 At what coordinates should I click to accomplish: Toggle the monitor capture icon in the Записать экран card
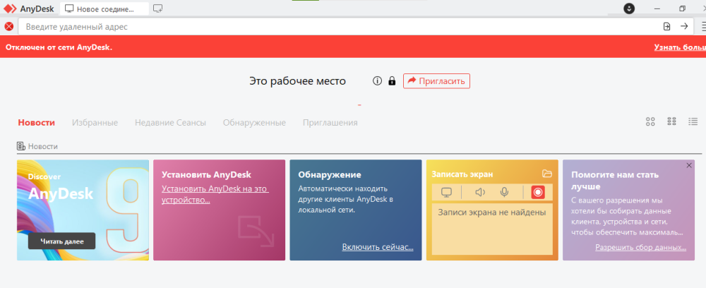point(446,193)
